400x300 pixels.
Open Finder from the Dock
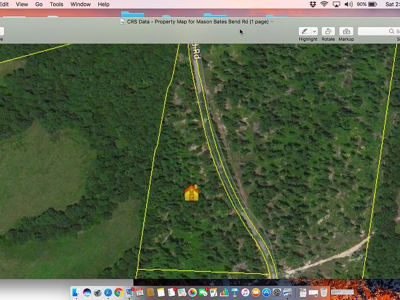[76, 292]
